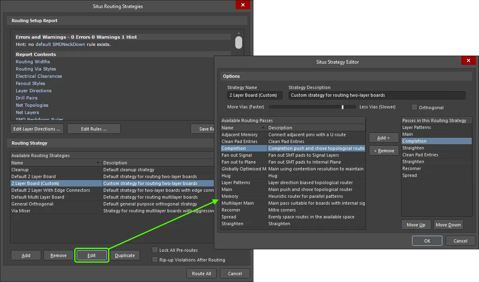
Task: Adjust the More Vias / Less Vias slider
Action: 342,106
